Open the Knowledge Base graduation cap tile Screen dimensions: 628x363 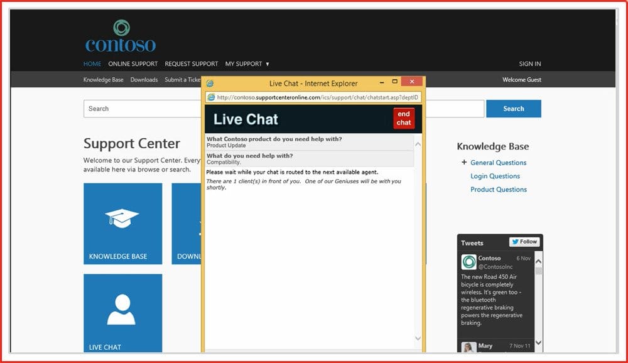[x=122, y=223]
